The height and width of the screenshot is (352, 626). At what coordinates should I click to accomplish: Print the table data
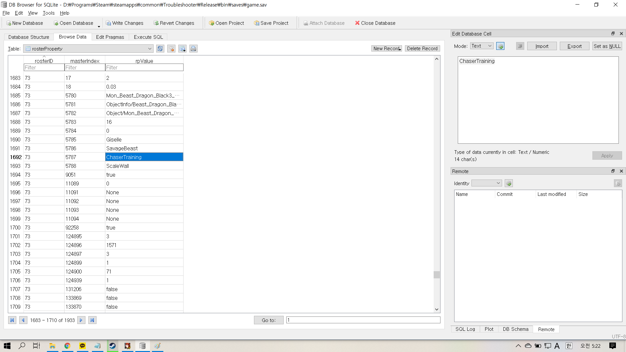[x=193, y=49]
